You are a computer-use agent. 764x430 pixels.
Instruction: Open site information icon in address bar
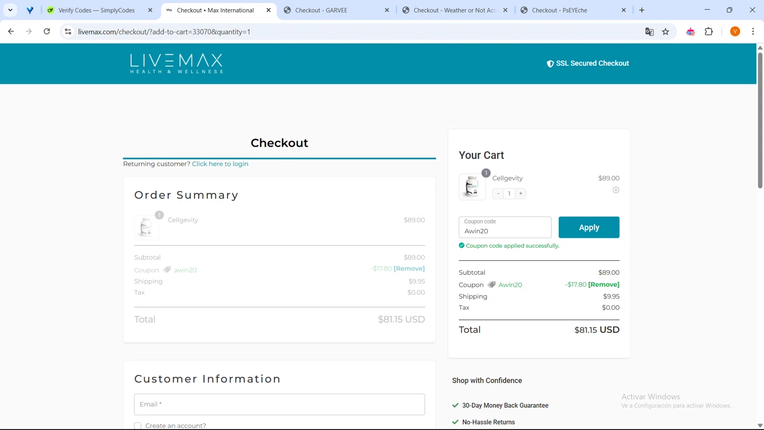68,32
